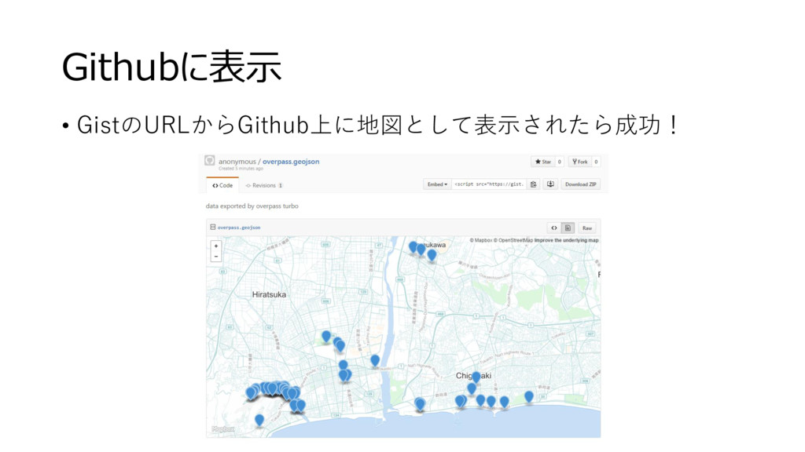Open the Revisions tab
Viewport: 805px width, 452px height.
(x=264, y=185)
